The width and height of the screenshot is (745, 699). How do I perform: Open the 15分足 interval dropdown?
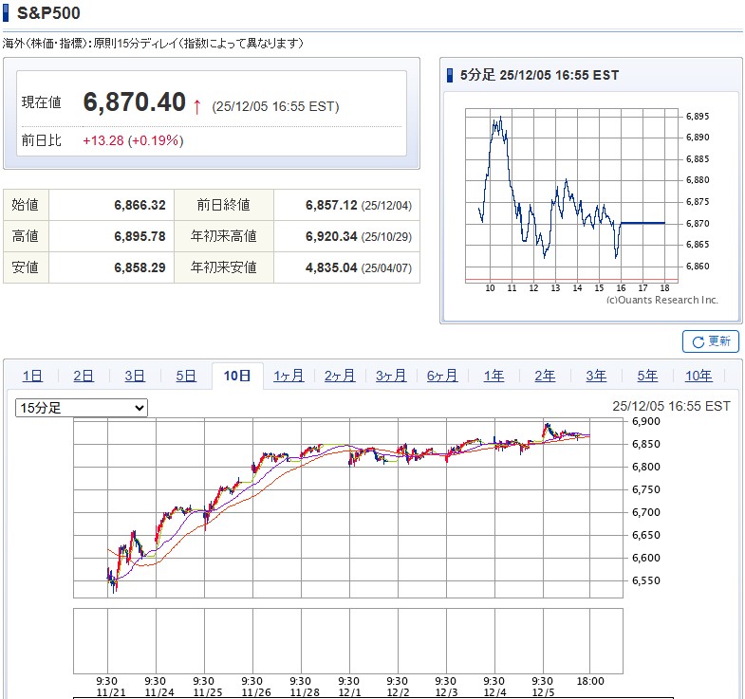coord(82,408)
